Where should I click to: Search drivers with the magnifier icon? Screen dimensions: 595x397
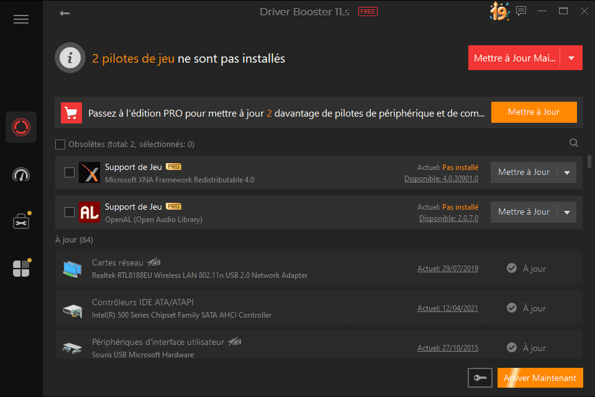(x=574, y=143)
